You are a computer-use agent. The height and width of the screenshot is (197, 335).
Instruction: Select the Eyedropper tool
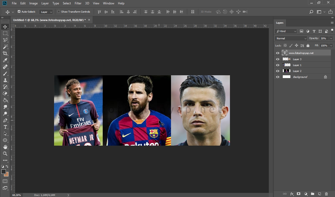[x=5, y=60]
